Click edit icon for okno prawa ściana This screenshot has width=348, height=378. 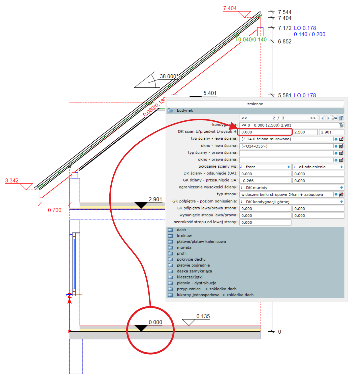click(341, 160)
